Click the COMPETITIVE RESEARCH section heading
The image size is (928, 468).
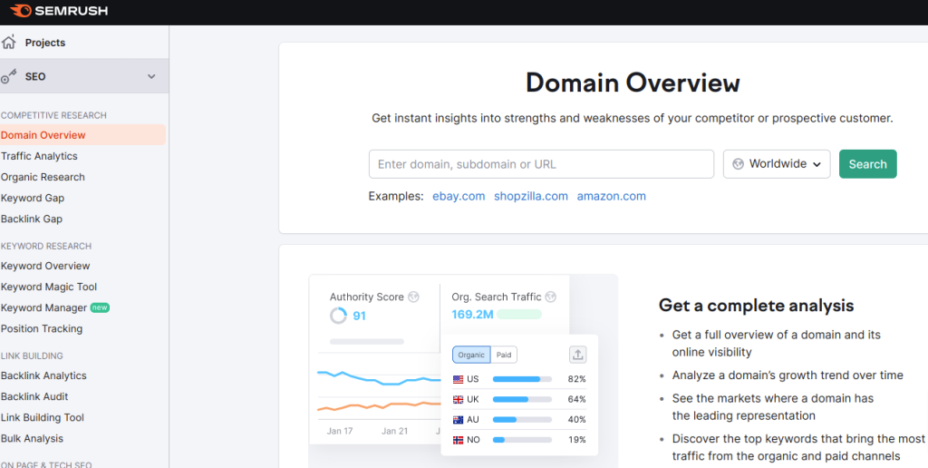(x=53, y=115)
